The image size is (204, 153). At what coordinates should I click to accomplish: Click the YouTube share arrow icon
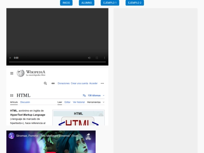click(88, 136)
